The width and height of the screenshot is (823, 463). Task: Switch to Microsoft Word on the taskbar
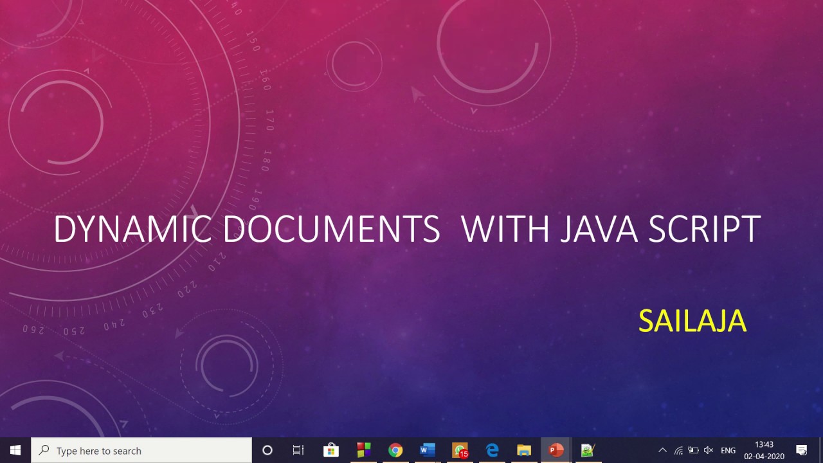click(x=428, y=450)
